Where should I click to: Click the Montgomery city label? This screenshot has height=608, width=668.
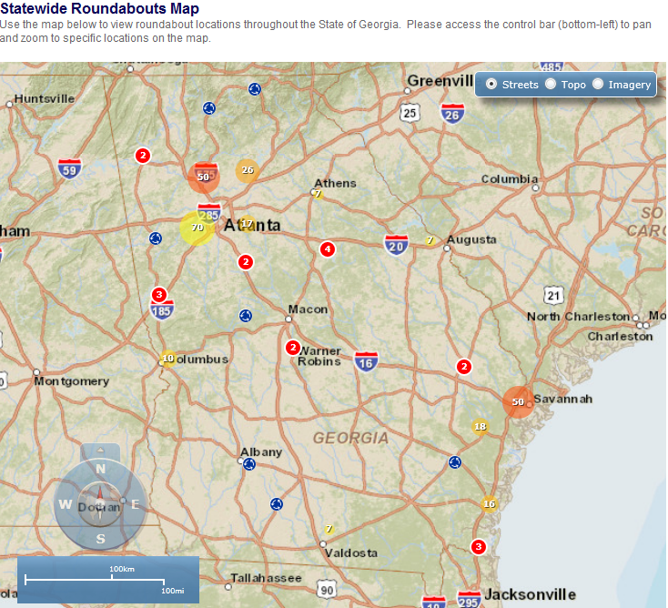(72, 381)
